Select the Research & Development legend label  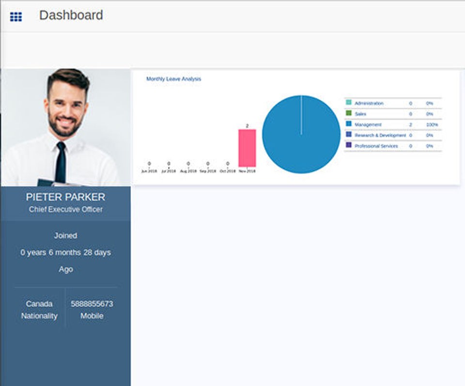[x=380, y=135]
